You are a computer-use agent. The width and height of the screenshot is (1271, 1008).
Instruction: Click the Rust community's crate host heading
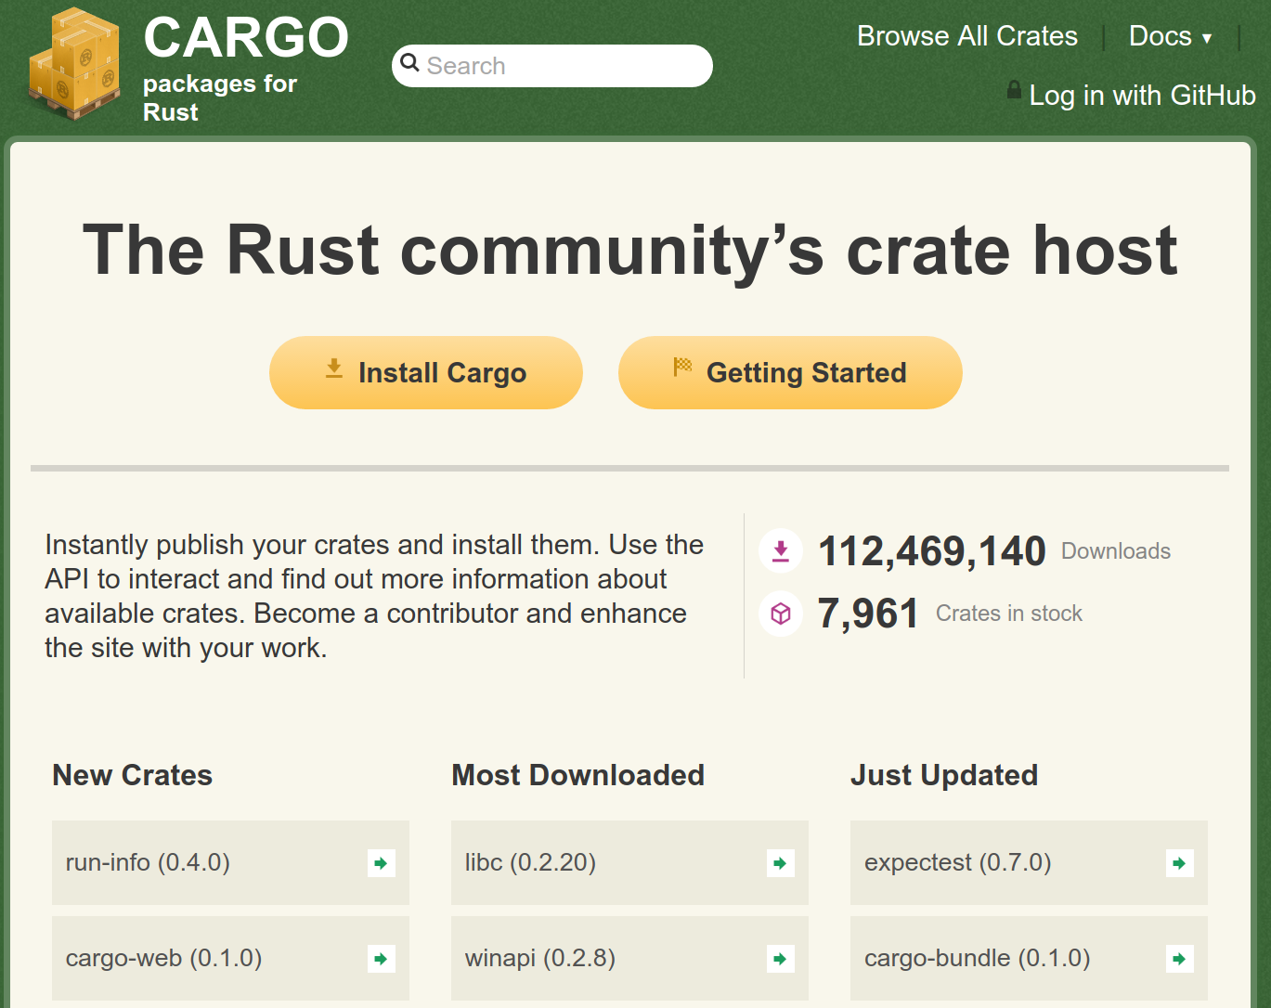tap(630, 250)
